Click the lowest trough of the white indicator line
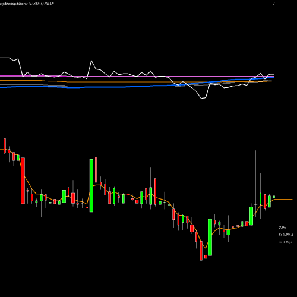This screenshot has height=297, width=297. point(202,98)
